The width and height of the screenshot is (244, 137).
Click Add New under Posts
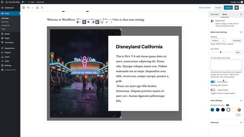pyautogui.click(x=5, y=22)
